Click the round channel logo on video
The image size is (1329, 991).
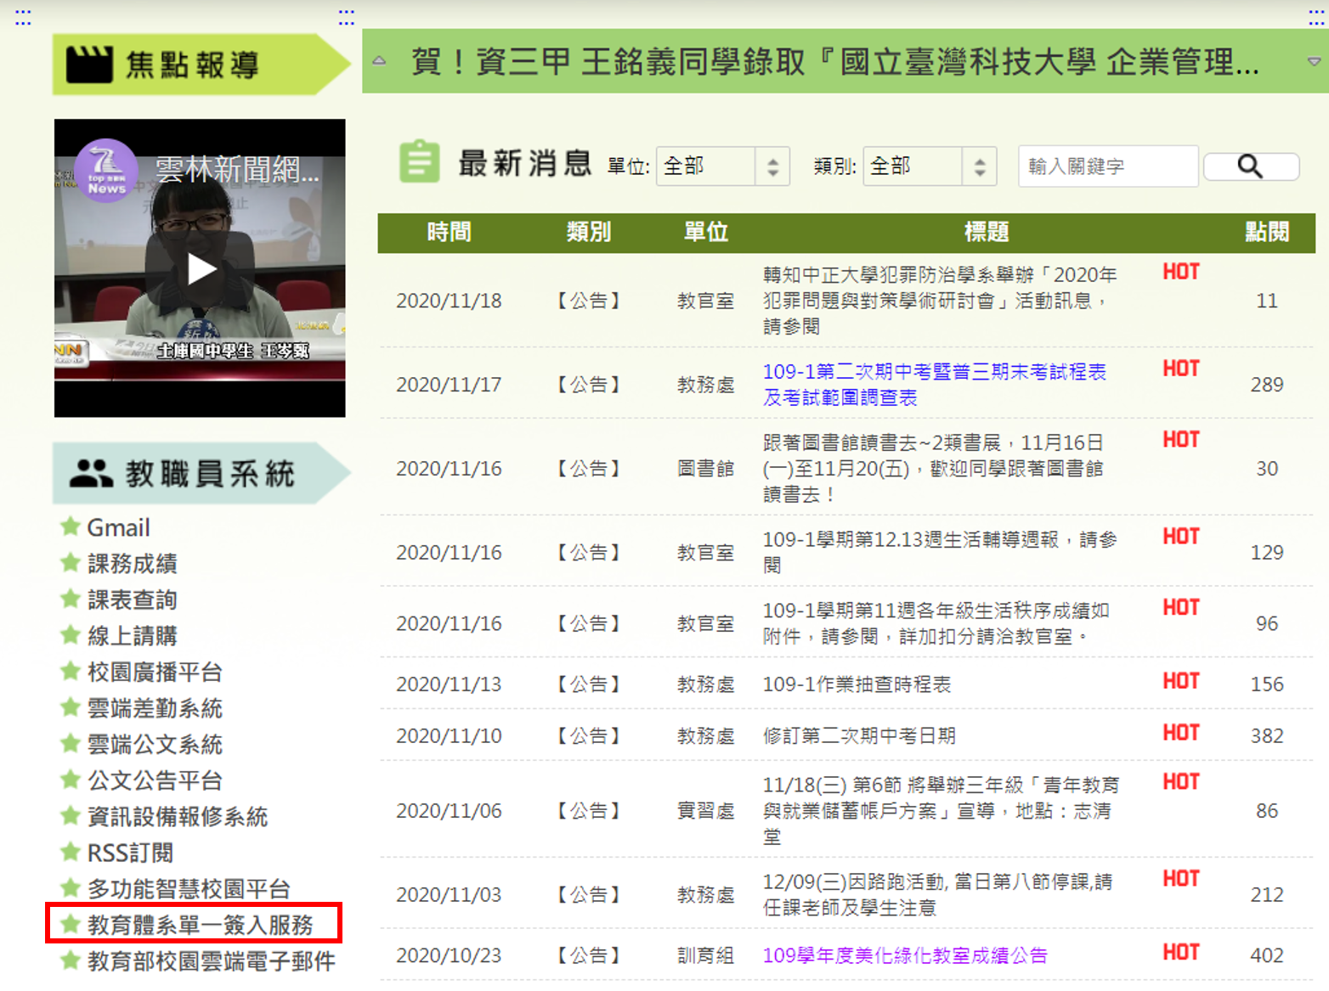(106, 170)
